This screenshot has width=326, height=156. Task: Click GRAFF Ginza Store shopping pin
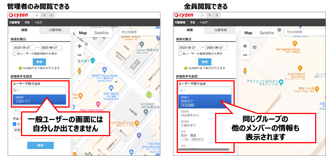[x=105, y=69]
